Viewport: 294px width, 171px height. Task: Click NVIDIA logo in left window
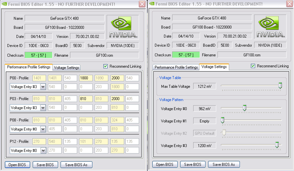pos(123,27)
